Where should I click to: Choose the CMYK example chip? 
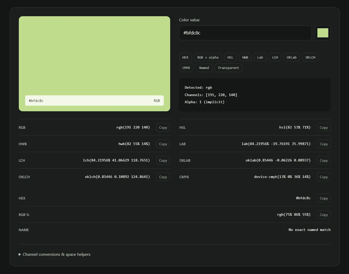point(186,68)
